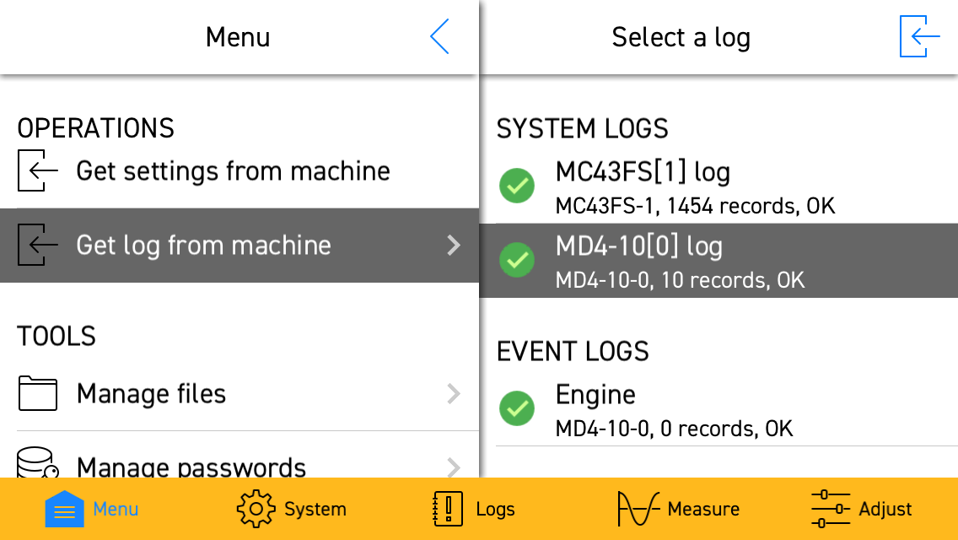The image size is (958, 540).
Task: Click text MD4-10-0, 10 records, OK
Action: [680, 280]
